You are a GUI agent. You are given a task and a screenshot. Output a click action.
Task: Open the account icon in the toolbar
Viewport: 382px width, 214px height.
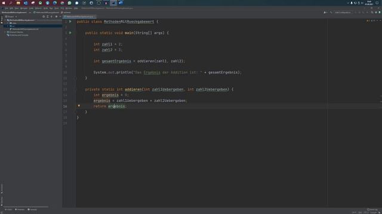click(325, 12)
